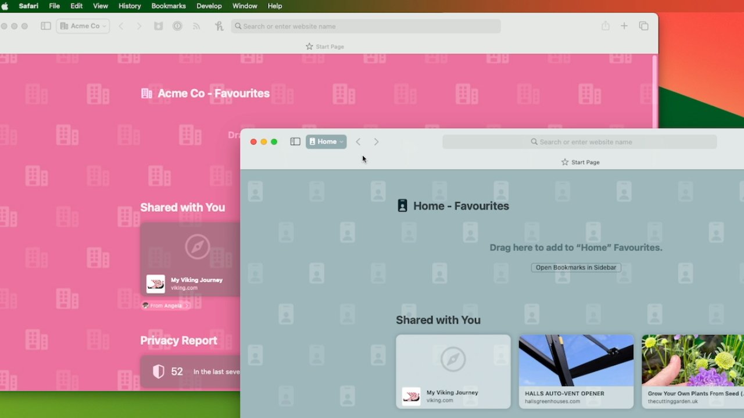The height and width of the screenshot is (418, 744).
Task: Open the Apple menu
Action: coord(5,6)
